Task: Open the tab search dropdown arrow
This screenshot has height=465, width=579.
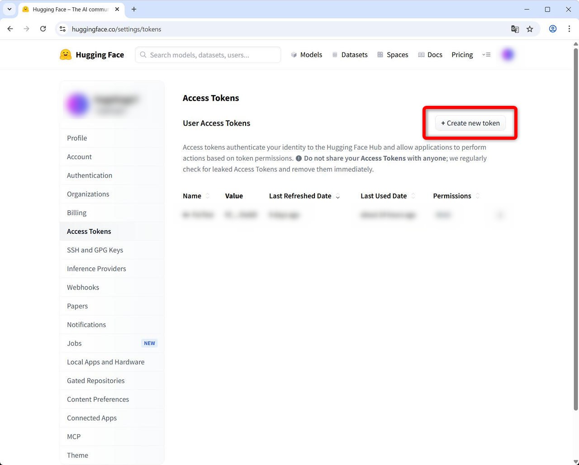Action: (x=9, y=9)
